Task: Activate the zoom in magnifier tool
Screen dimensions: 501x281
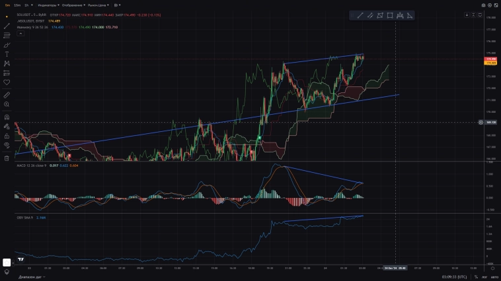Action: (7, 104)
